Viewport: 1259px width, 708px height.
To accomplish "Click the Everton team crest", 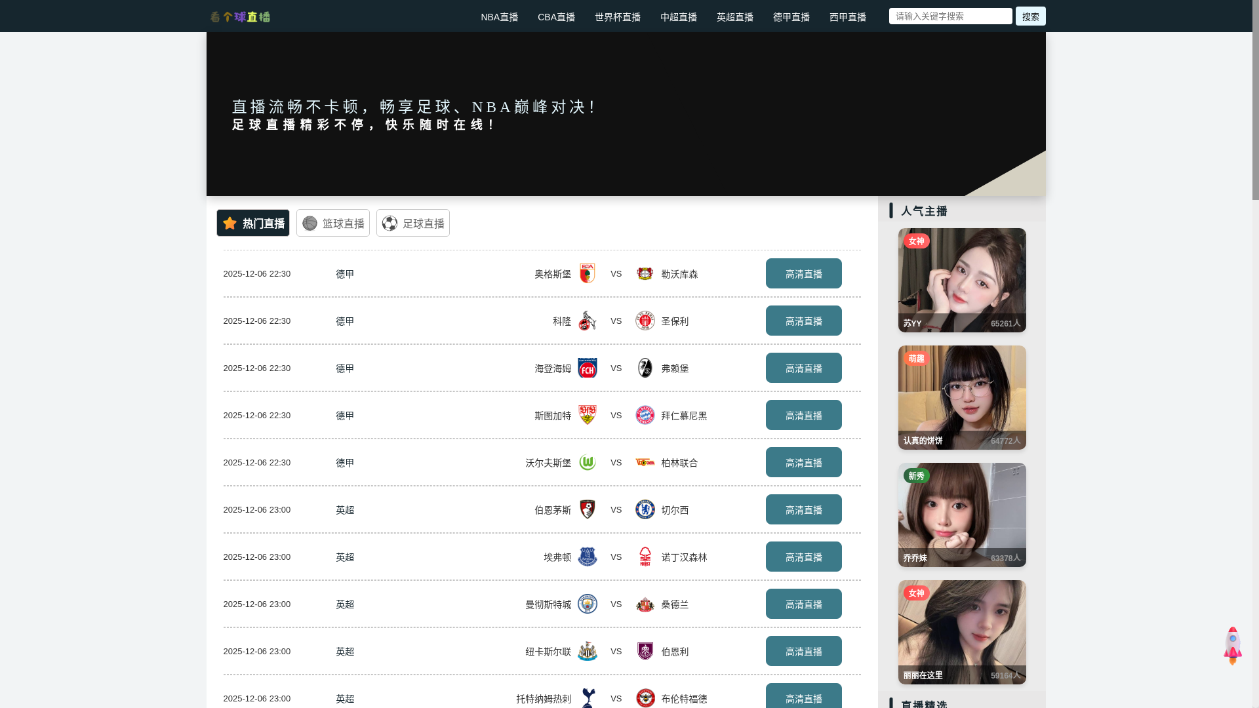I will coord(588,557).
